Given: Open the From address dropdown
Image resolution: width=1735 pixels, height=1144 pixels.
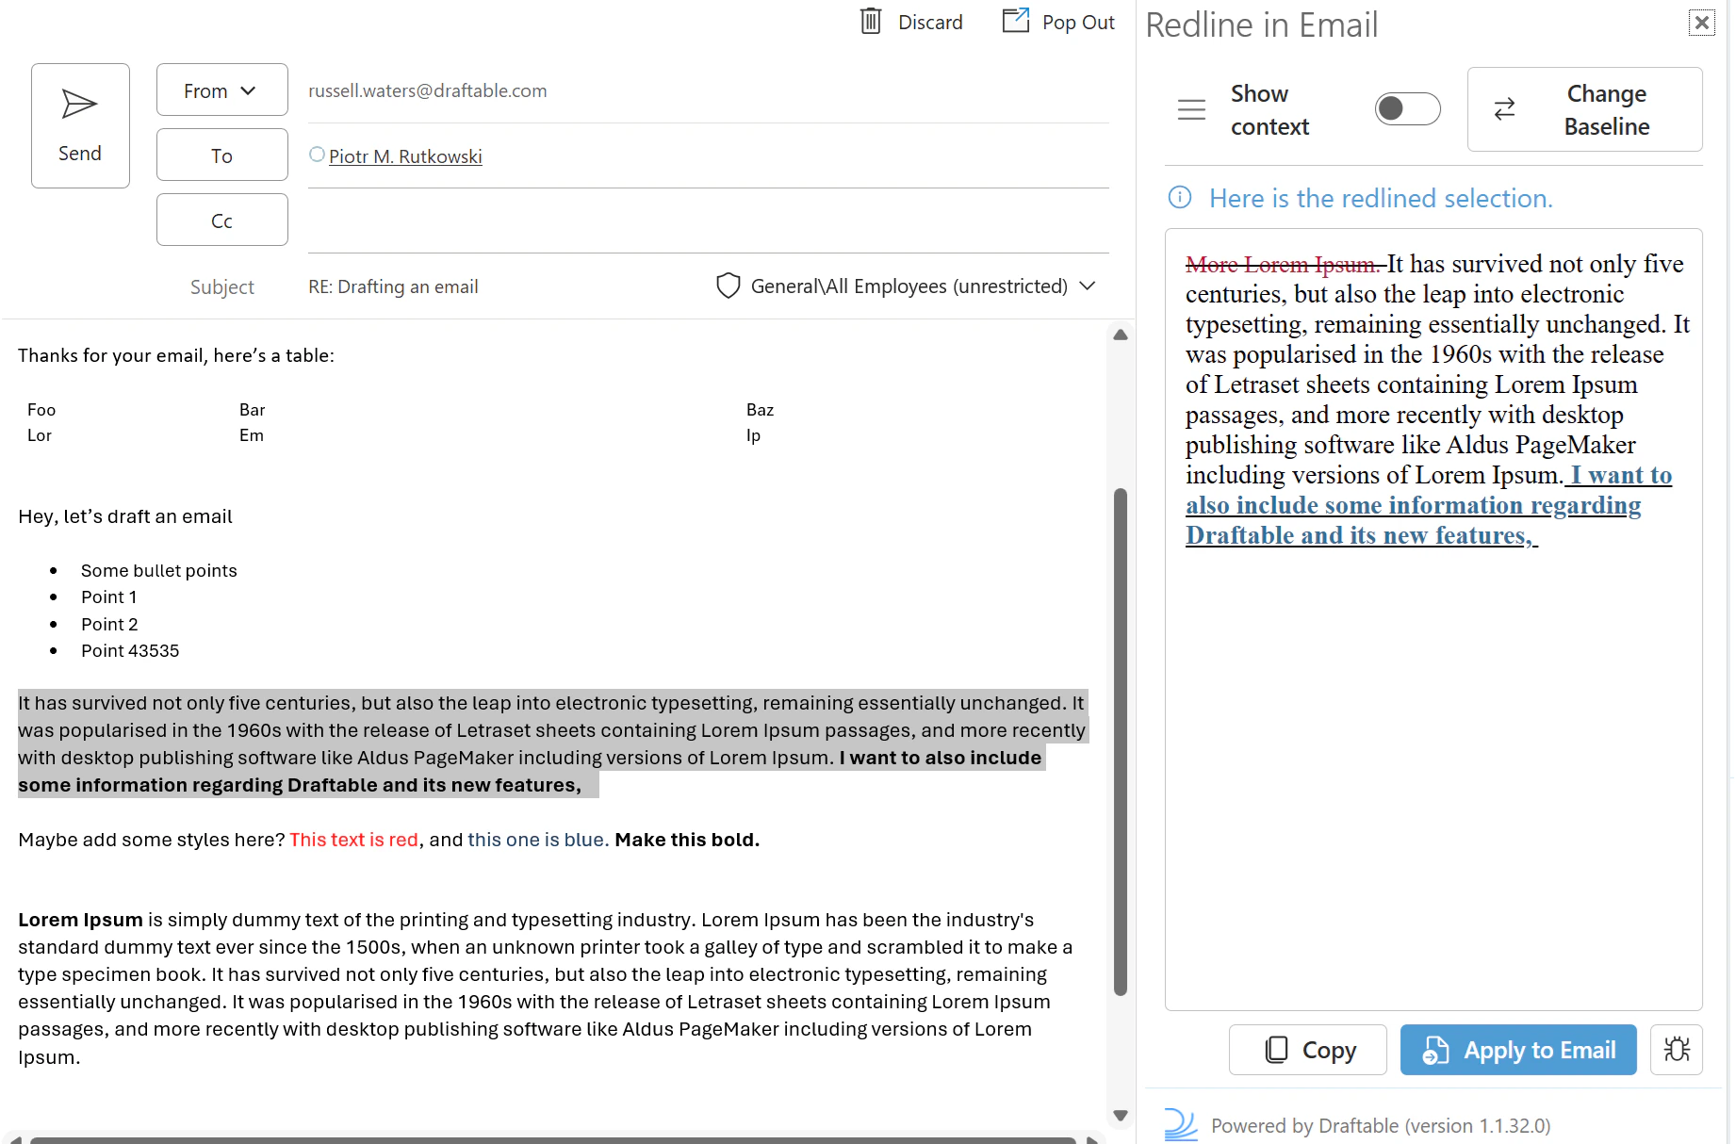Looking at the screenshot, I should (x=221, y=90).
